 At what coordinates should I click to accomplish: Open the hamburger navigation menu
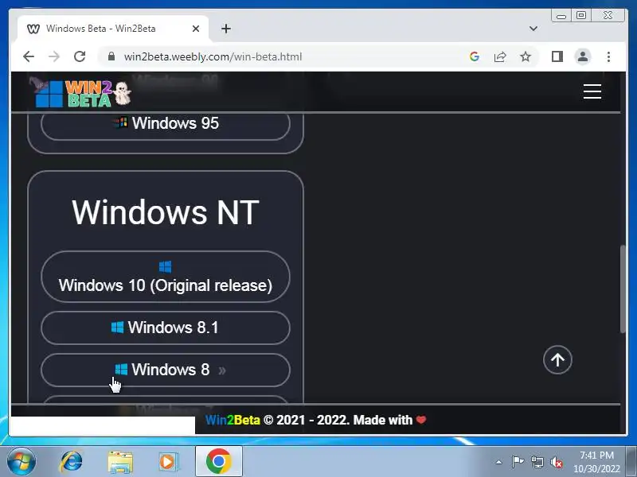point(592,91)
